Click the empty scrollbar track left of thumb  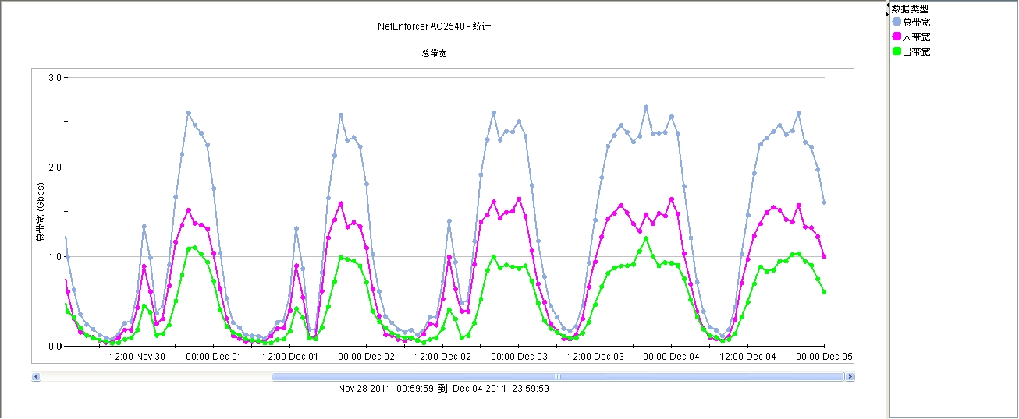[x=156, y=377]
